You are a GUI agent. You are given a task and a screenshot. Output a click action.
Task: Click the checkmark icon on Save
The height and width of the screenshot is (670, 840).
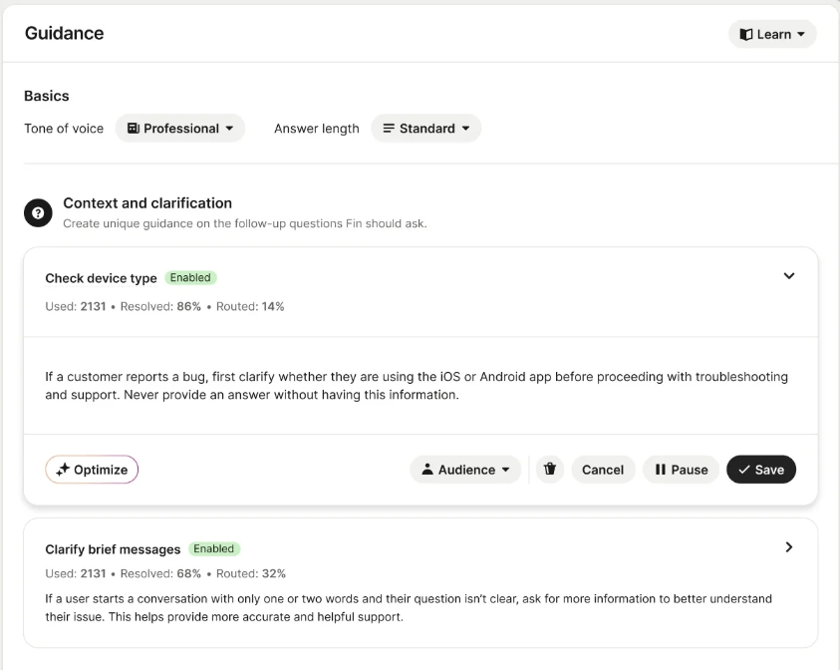[744, 470]
